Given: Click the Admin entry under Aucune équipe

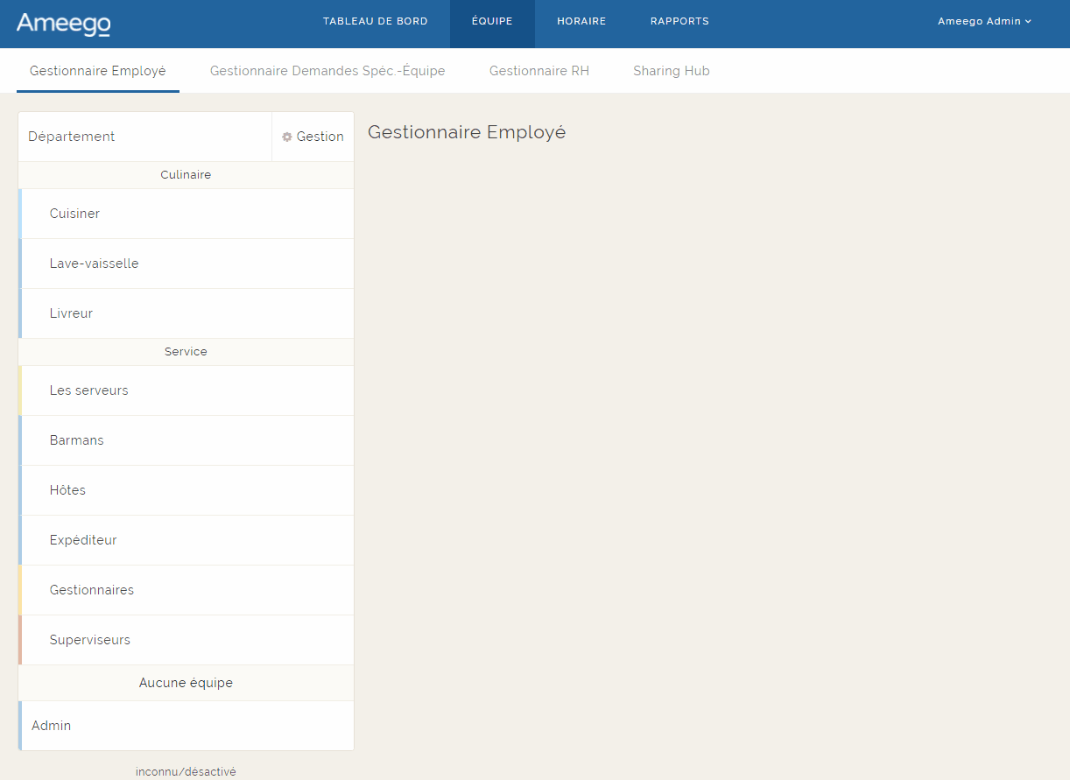Looking at the screenshot, I should 52,726.
